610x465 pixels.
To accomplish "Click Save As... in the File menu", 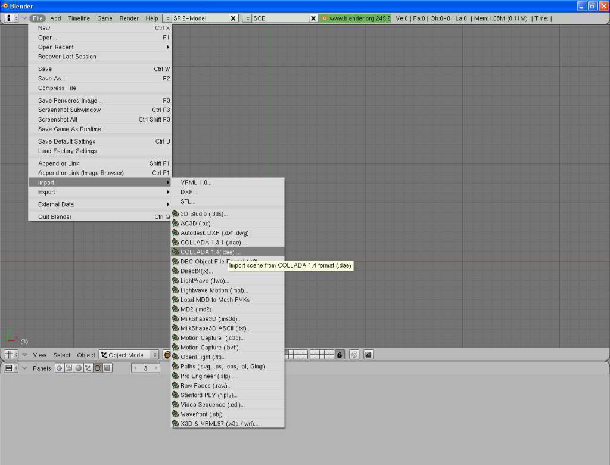I will (52, 79).
